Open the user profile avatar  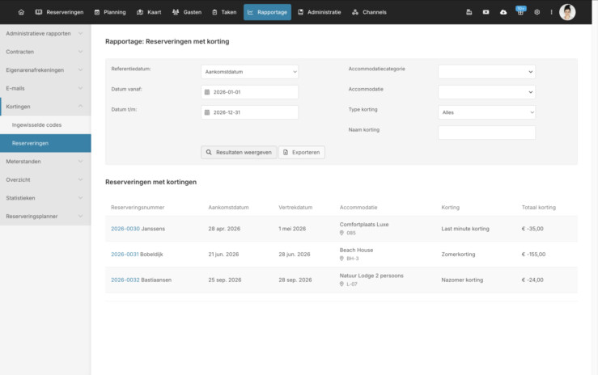point(567,12)
